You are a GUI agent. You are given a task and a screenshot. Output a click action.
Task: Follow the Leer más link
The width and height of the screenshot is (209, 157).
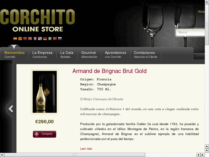[86, 149]
